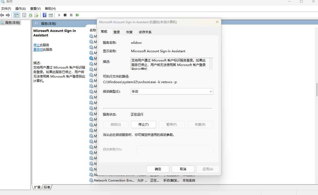Select 服务(本地) in the left console tree
The height and width of the screenshot is (195, 318).
[x=12, y=23]
